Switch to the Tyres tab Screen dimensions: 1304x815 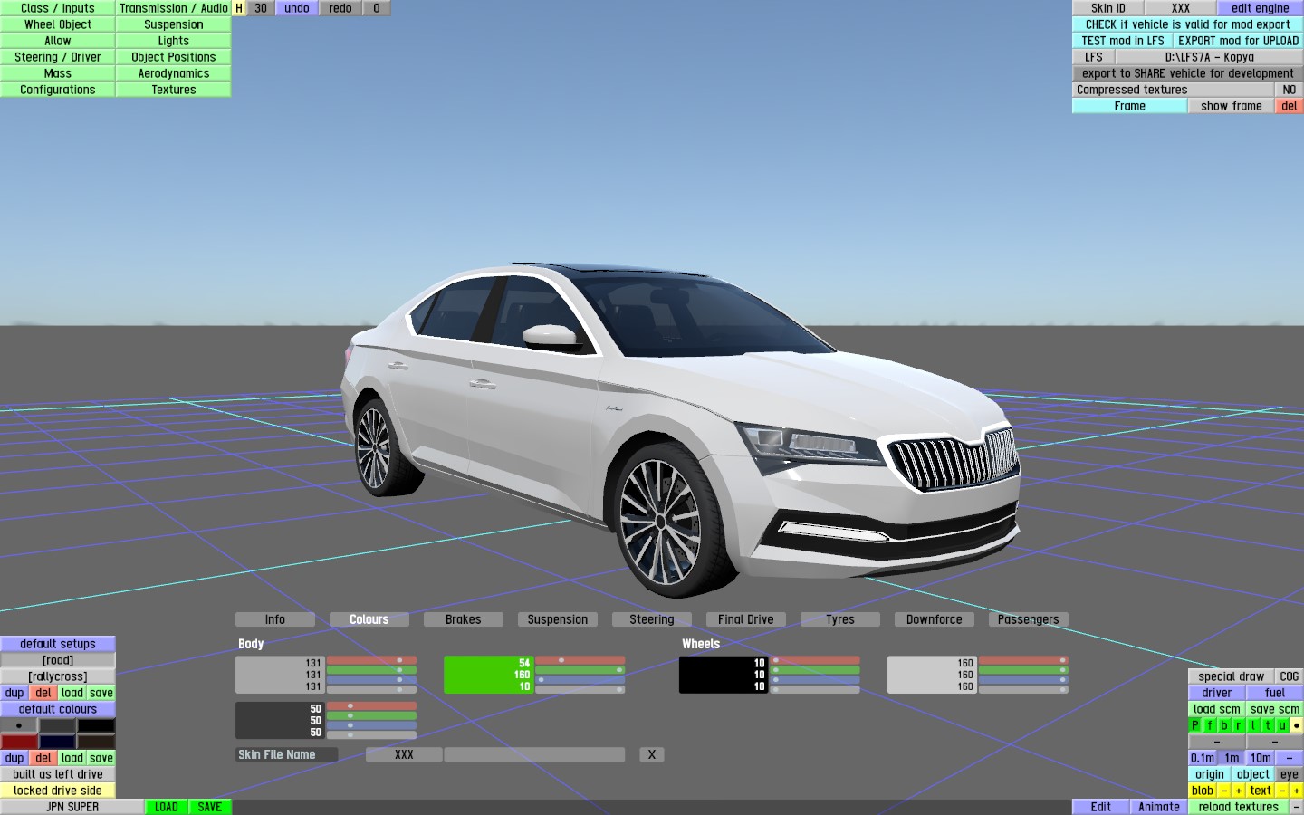pyautogui.click(x=840, y=619)
